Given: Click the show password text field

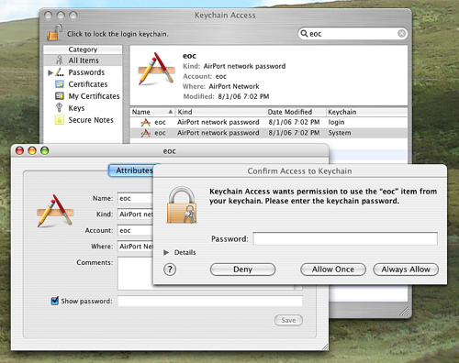Looking at the screenshot, I should [x=210, y=301].
